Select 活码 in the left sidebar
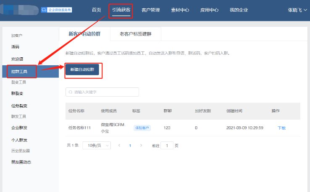310x192 pixels. pyautogui.click(x=16, y=47)
